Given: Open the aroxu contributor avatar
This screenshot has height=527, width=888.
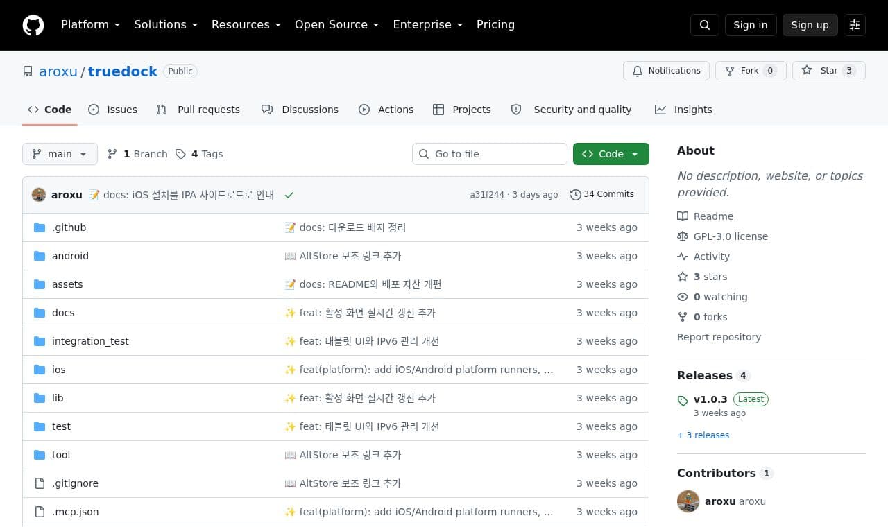Looking at the screenshot, I should click(688, 501).
